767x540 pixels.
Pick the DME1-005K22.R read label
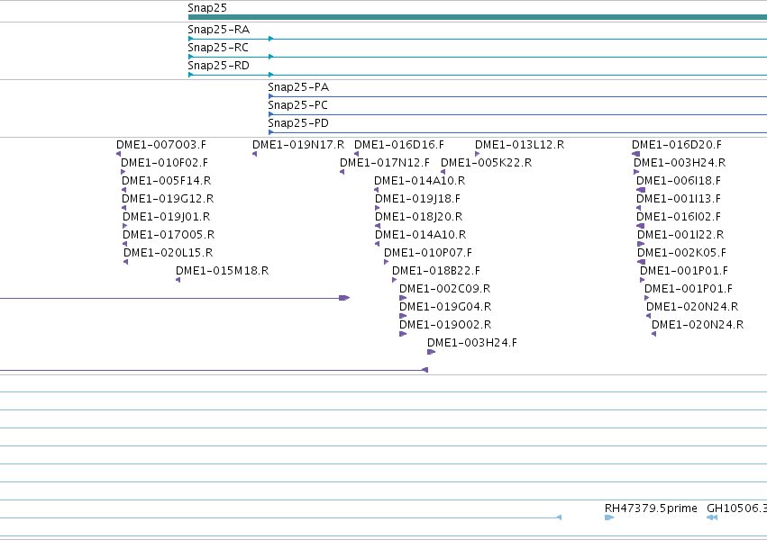486,163
